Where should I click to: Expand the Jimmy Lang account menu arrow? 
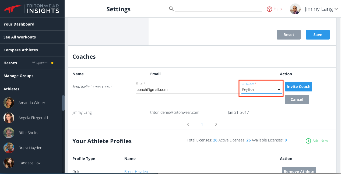[x=336, y=9]
